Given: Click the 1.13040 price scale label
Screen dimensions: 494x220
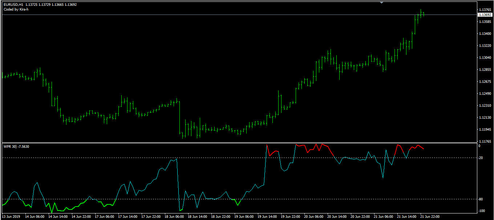Looking at the screenshot, I should (485, 58).
